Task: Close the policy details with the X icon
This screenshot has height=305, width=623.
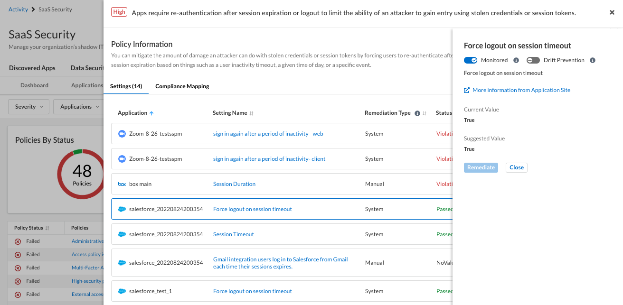Action: (612, 13)
